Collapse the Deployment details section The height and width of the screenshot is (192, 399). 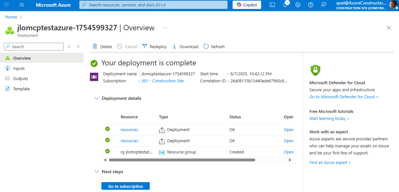(x=97, y=98)
